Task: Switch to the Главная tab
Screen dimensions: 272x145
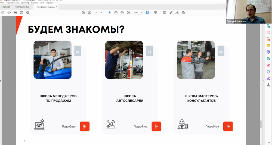Action: pos(6,7)
